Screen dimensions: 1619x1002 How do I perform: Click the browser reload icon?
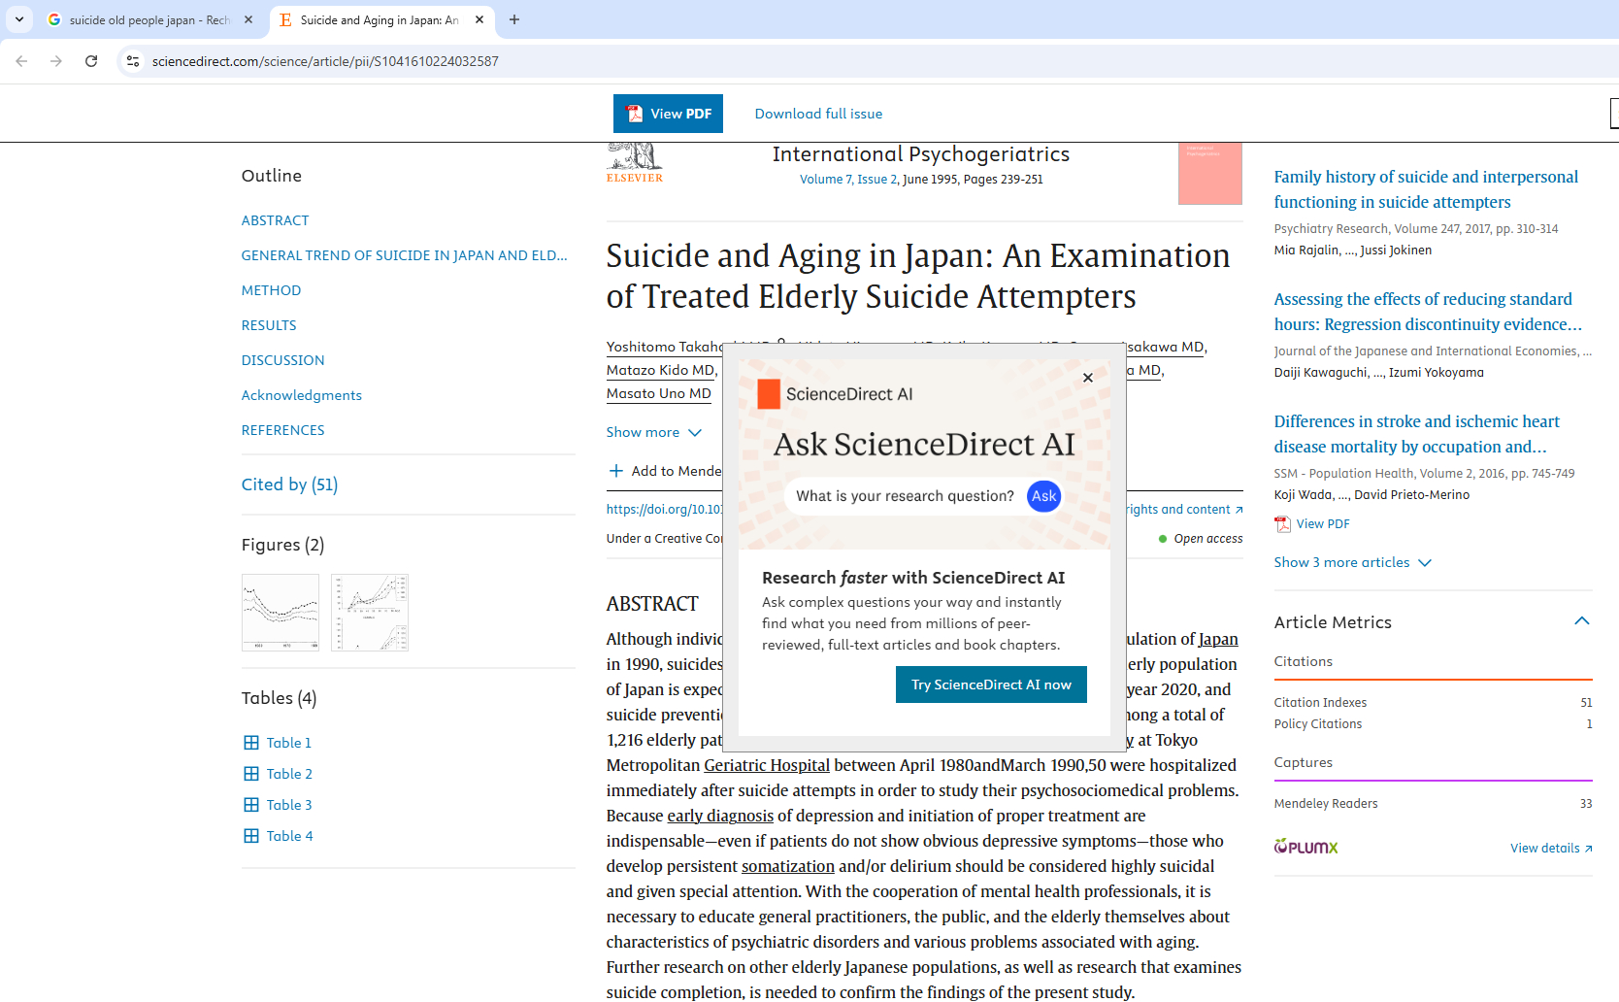click(91, 61)
